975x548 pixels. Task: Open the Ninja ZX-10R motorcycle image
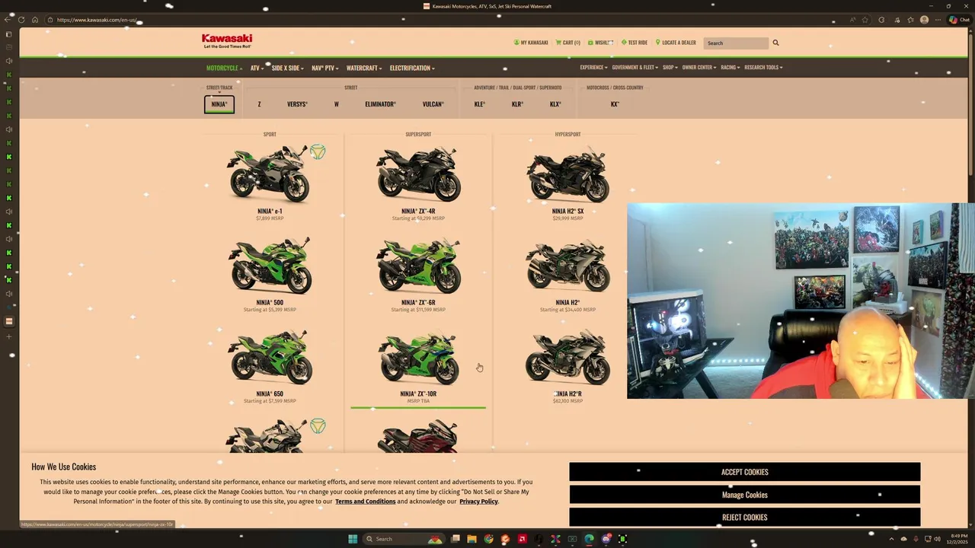pyautogui.click(x=418, y=357)
